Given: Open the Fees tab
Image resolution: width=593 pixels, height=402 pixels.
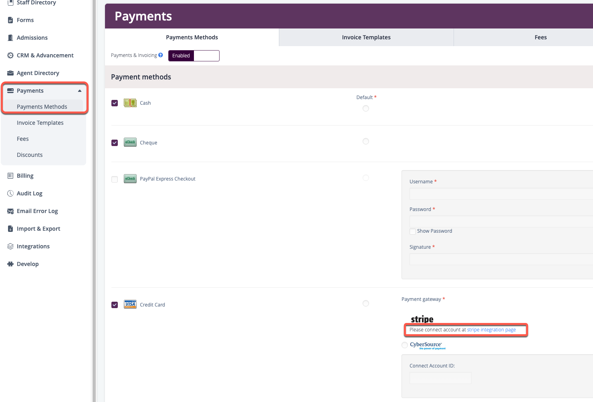Looking at the screenshot, I should tap(540, 37).
